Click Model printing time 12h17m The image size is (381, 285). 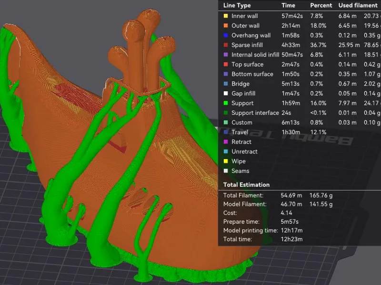coord(291,230)
